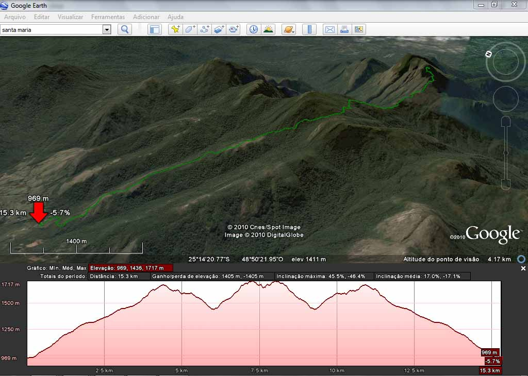Open the Adicionar menu
This screenshot has height=376, width=528.
(x=146, y=17)
